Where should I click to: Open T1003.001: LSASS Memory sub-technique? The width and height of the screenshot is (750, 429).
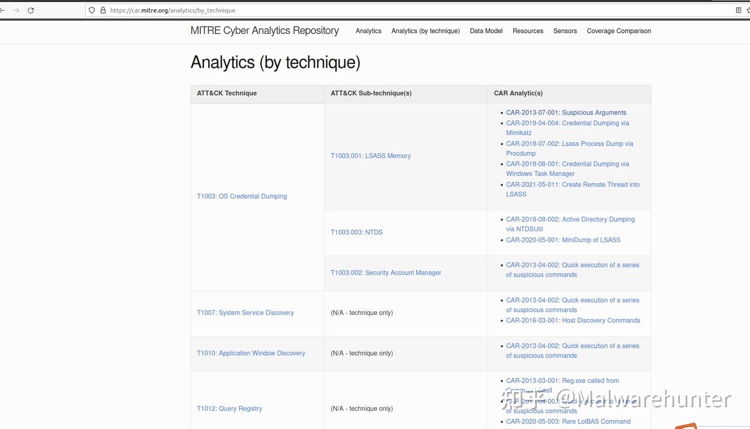(x=371, y=156)
